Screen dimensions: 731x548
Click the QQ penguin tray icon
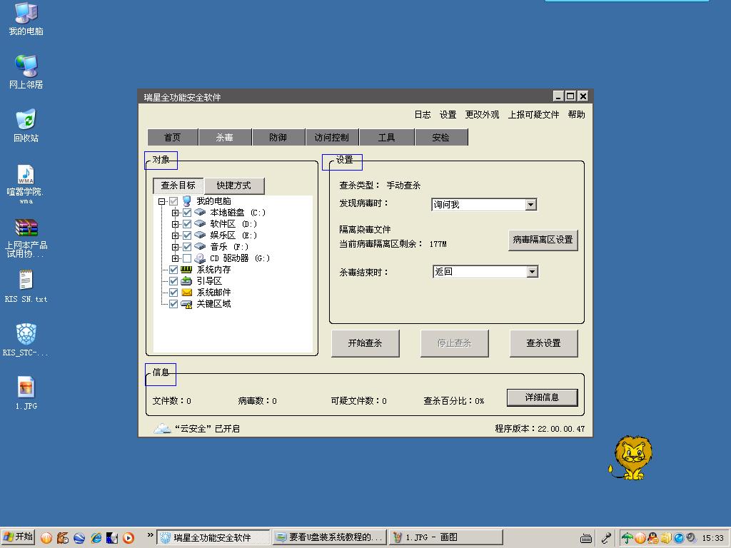(653, 538)
